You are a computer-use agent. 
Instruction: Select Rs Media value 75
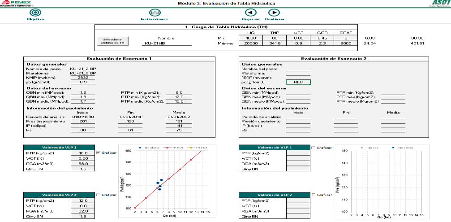(179, 130)
